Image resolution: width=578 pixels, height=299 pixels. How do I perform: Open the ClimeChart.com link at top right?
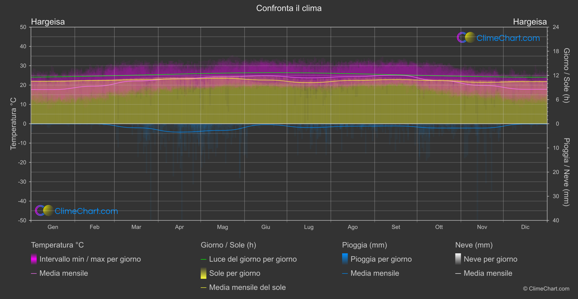tap(508, 38)
